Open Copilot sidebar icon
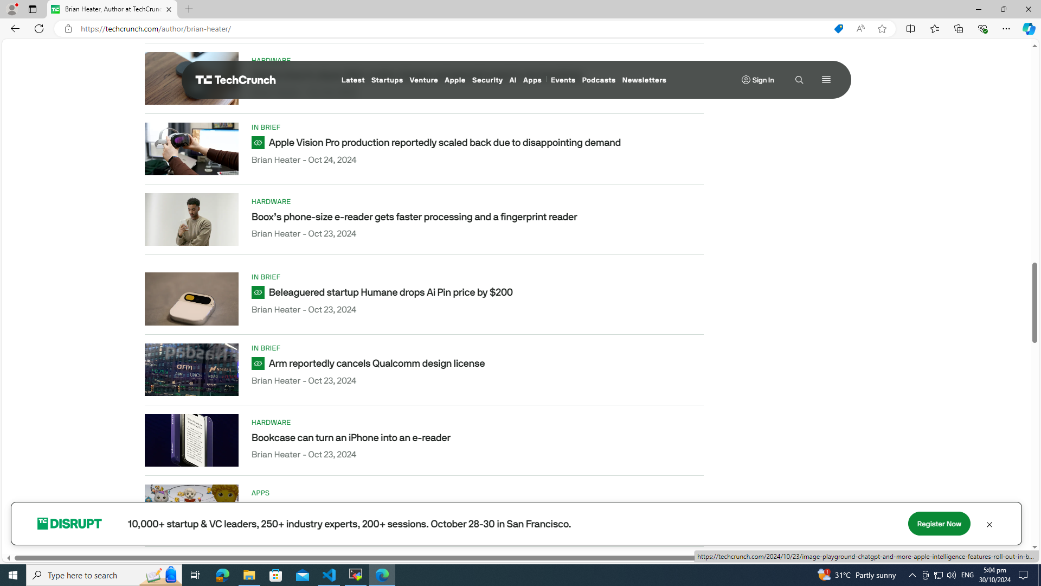The image size is (1041, 586). (1029, 29)
